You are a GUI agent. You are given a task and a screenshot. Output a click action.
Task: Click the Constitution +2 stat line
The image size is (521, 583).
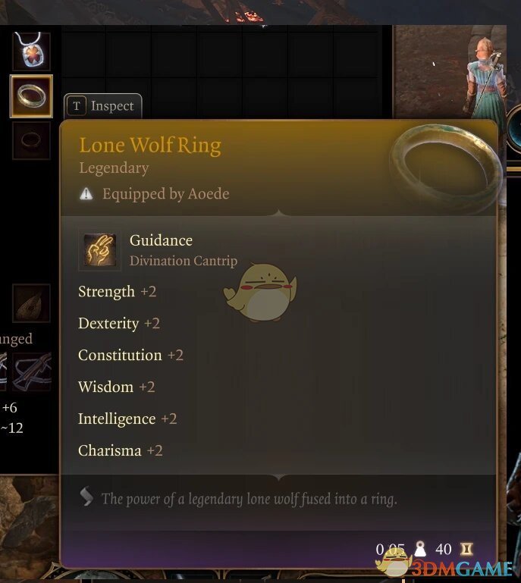(130, 355)
